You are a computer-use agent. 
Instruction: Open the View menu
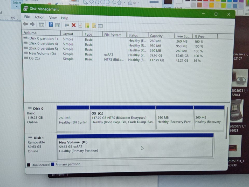pyautogui.click(x=53, y=17)
